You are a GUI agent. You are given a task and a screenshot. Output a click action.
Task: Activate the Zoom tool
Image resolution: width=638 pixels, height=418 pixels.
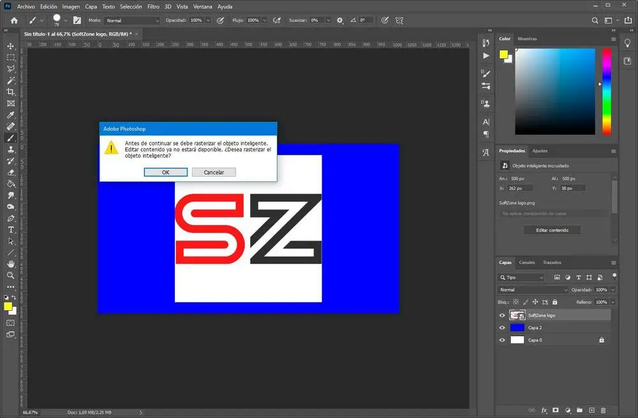(11, 276)
